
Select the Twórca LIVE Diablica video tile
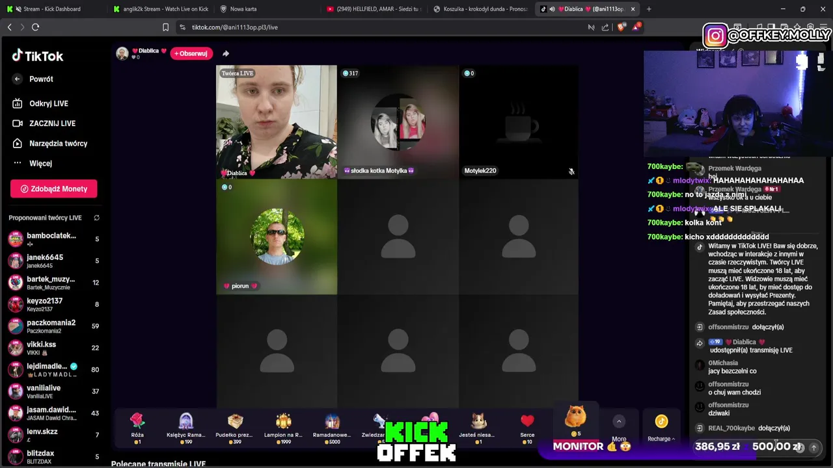pyautogui.click(x=277, y=122)
